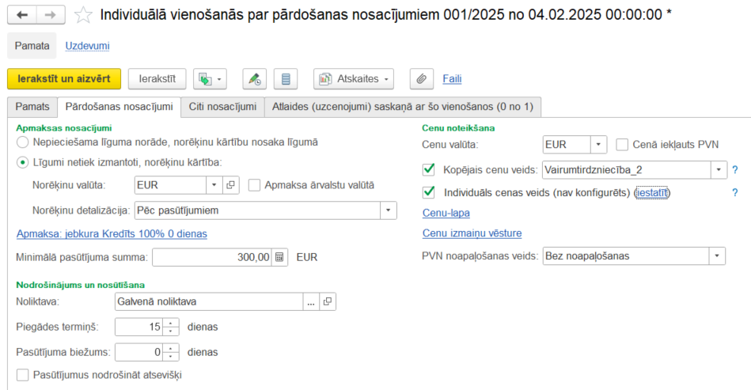Open the Norēķinu valūta EUR record icon
Screen dimensions: 751x390
tap(231, 185)
